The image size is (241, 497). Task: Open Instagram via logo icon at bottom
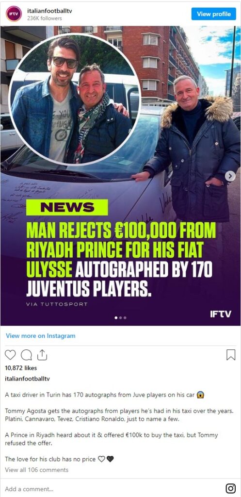pos(230,488)
